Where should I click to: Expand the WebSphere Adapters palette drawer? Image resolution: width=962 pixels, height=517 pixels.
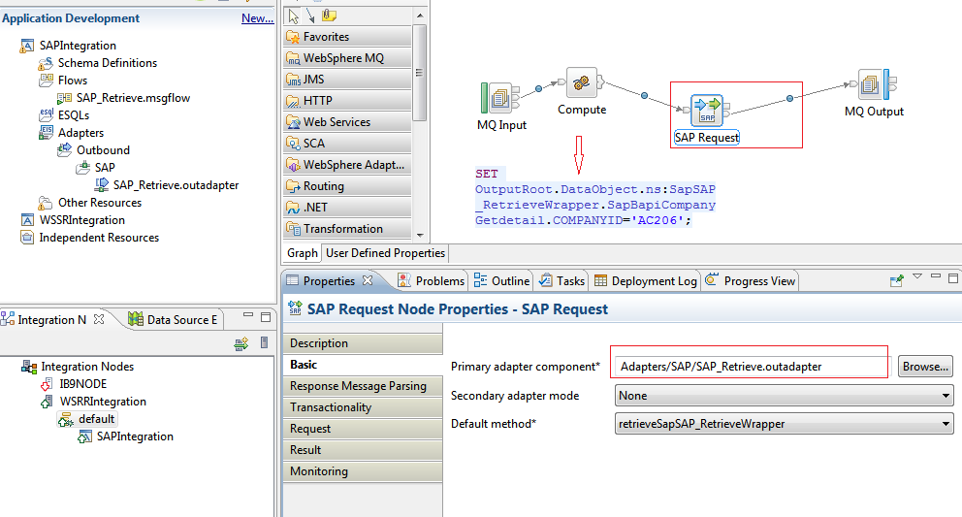click(x=347, y=165)
